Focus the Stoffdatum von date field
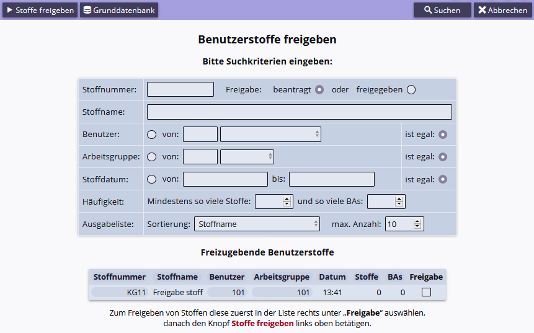This screenshot has width=534, height=333. pos(226,179)
